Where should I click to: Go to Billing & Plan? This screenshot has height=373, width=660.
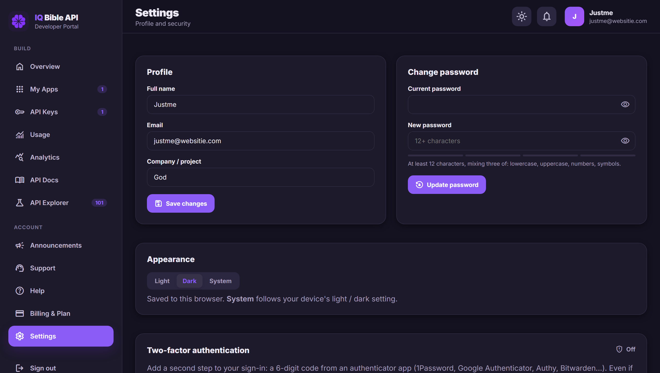(61, 313)
